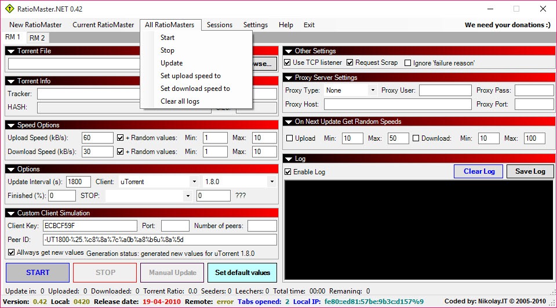Collapse the Proxy Server Settings triangle
The width and height of the screenshot is (557, 308).
tap(289, 78)
